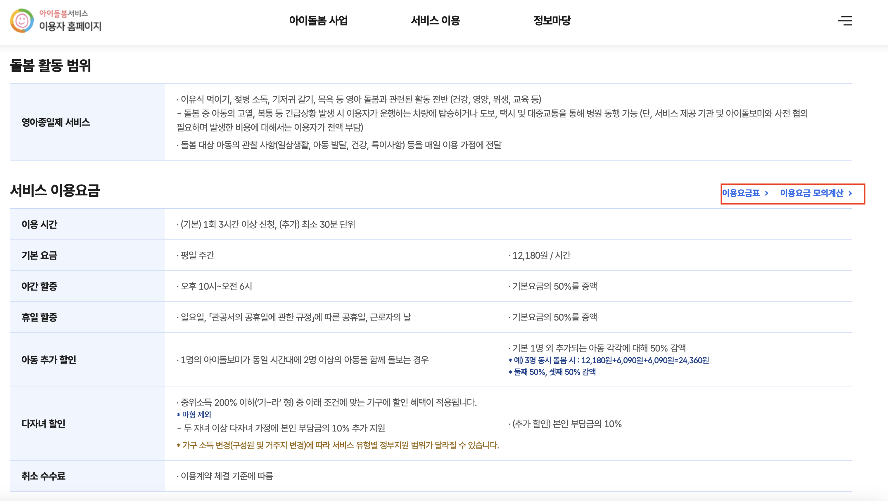The height and width of the screenshot is (501, 888).
Task: Click the 취소 수수료 row header
Action: (x=44, y=476)
